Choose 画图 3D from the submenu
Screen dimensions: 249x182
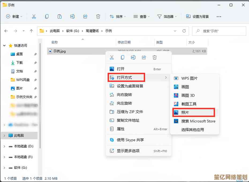[x=188, y=95]
